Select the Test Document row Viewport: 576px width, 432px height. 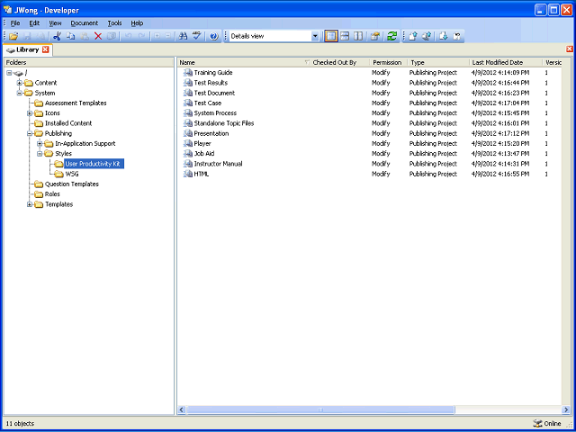coord(369,93)
